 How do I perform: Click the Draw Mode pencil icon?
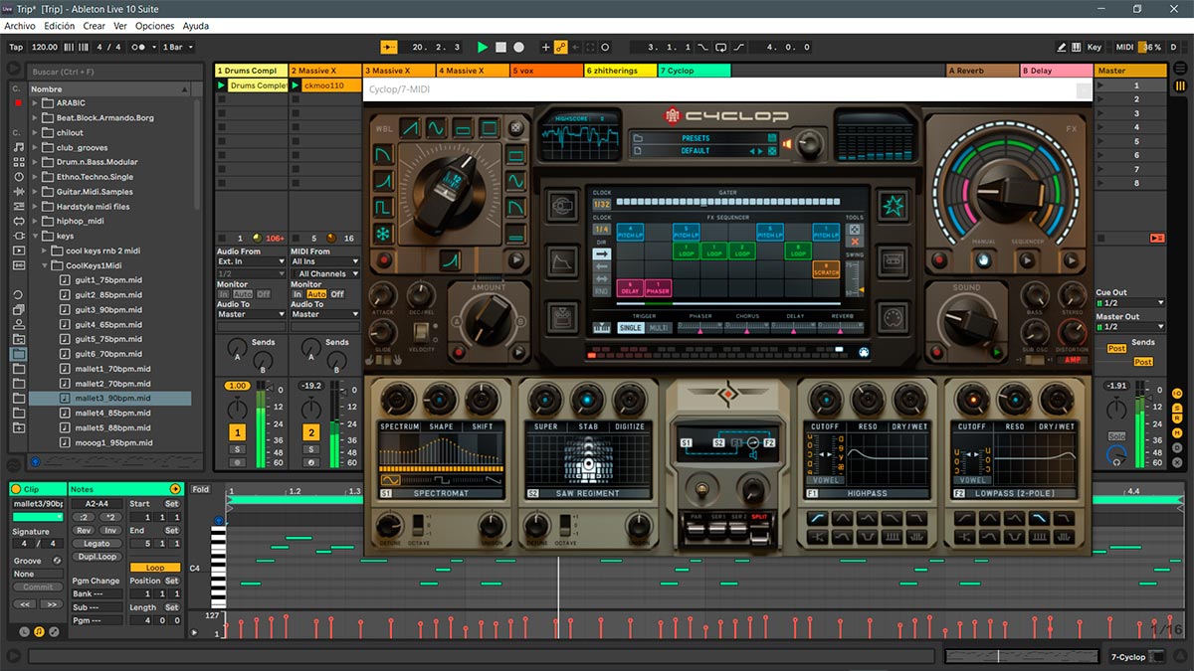click(1062, 47)
